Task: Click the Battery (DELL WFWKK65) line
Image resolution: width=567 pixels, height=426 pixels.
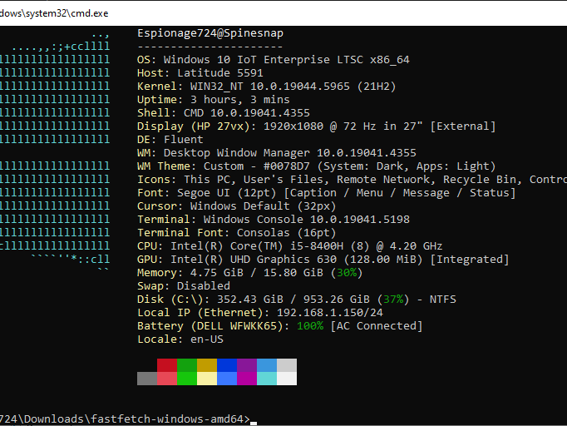Action: tap(280, 326)
